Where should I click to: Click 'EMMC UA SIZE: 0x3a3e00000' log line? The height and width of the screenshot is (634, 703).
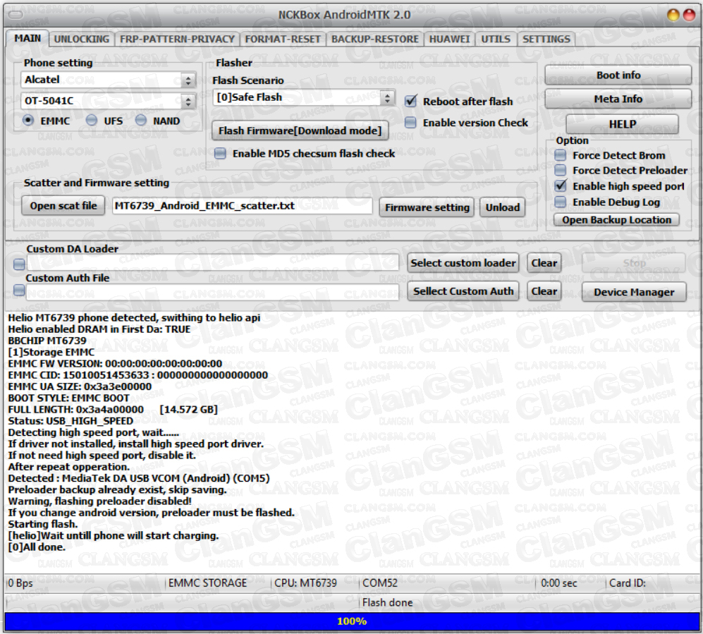coord(80,386)
